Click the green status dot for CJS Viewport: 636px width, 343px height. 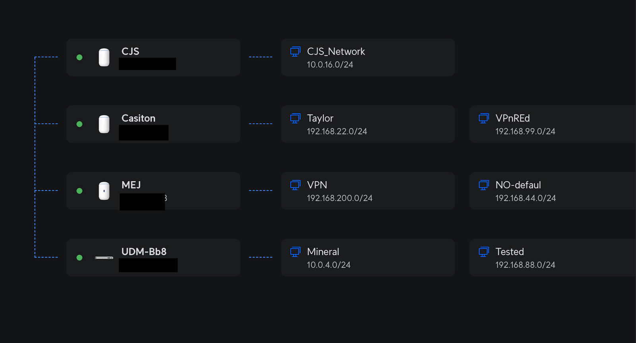tap(79, 57)
